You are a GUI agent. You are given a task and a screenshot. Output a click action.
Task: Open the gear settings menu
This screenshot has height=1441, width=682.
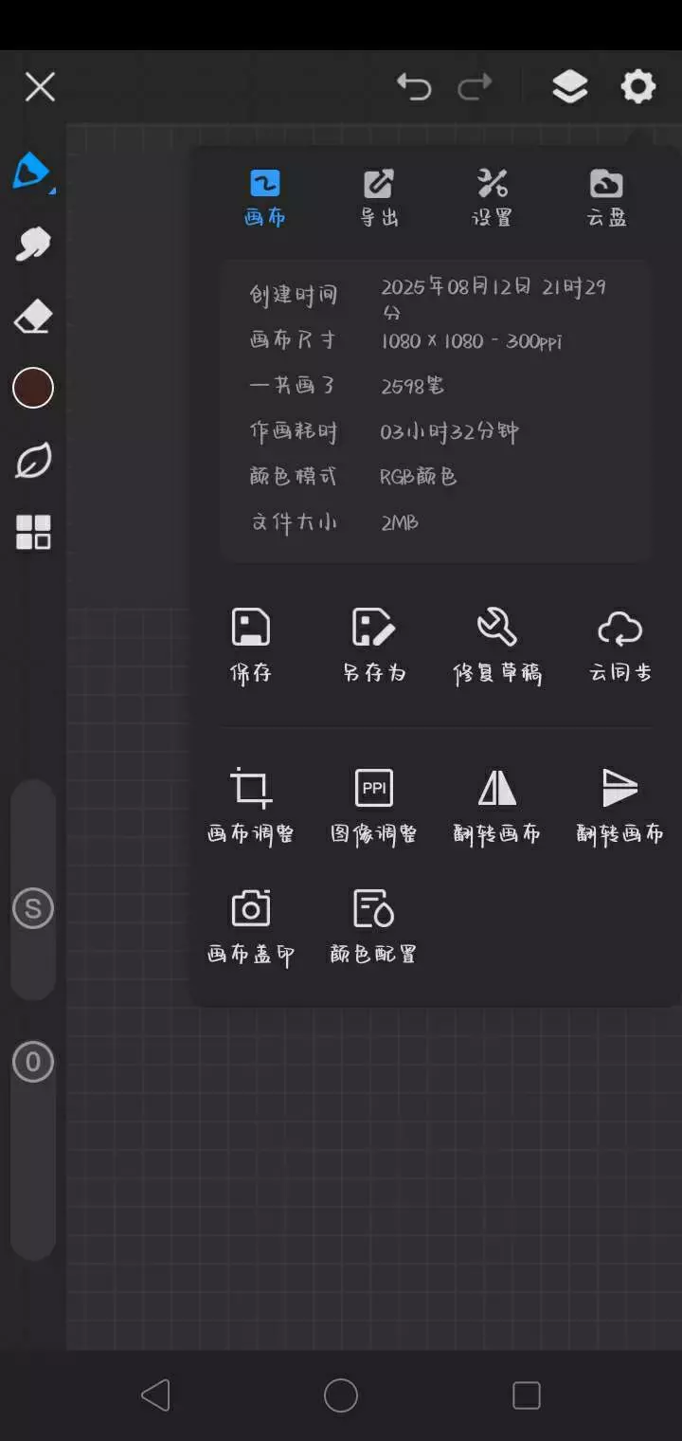point(638,87)
